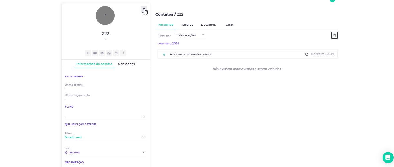Open the Tarefas tab
The width and height of the screenshot is (394, 167).
(x=187, y=25)
